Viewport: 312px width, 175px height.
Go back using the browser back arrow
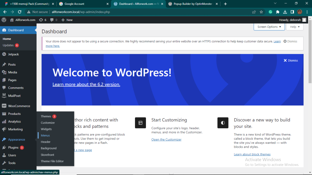point(5,12)
